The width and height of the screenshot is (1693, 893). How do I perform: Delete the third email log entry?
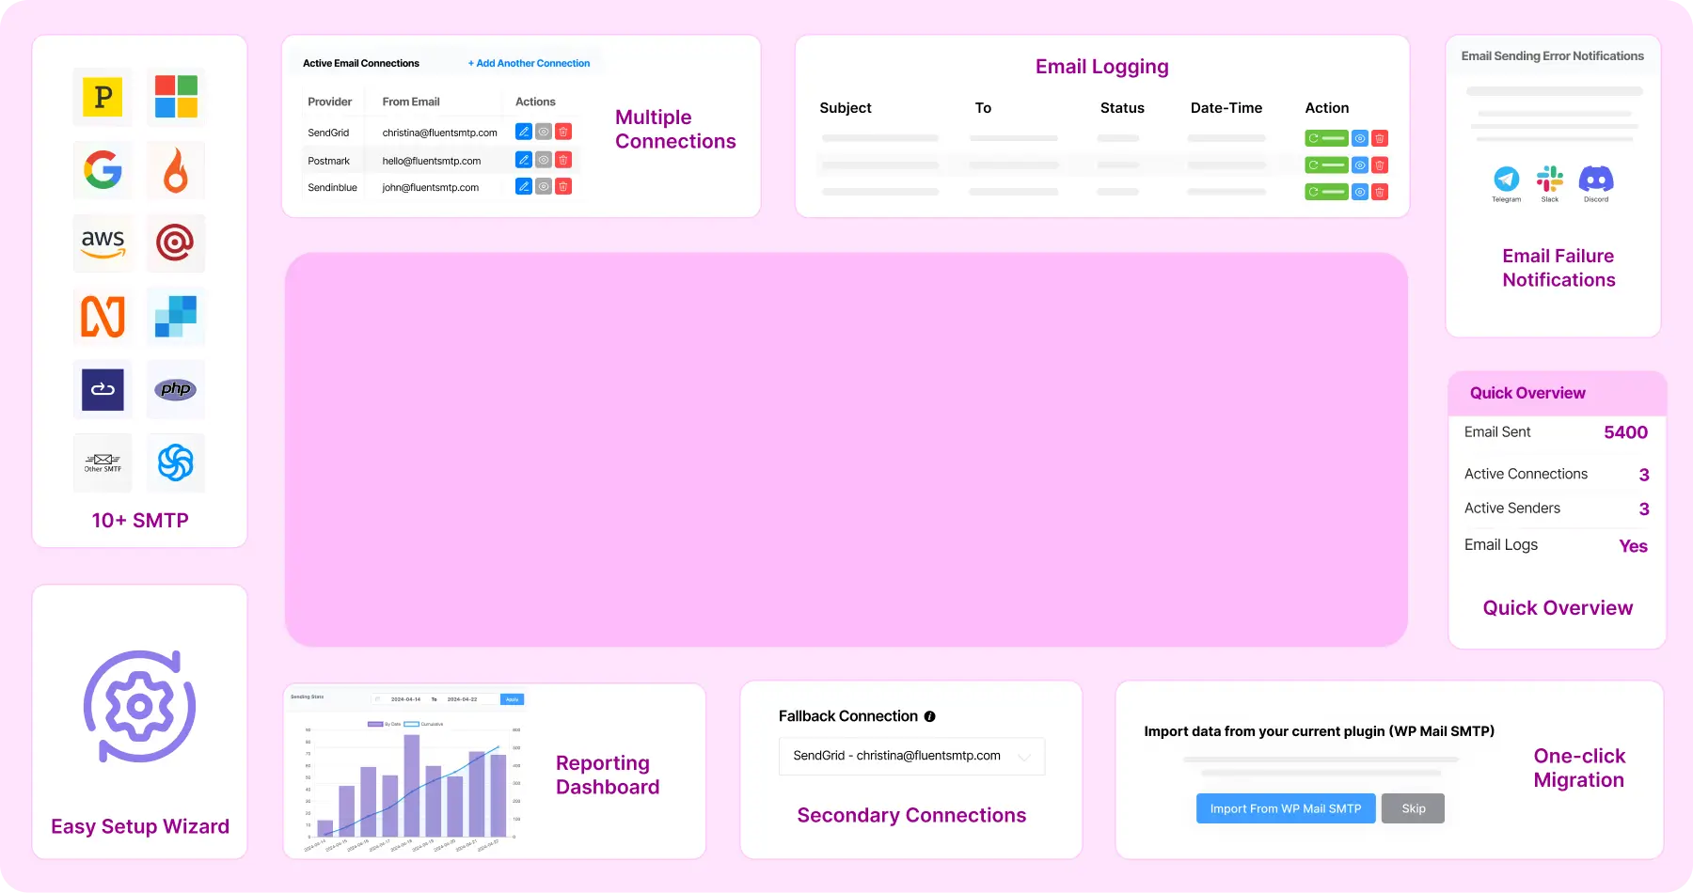click(1380, 192)
